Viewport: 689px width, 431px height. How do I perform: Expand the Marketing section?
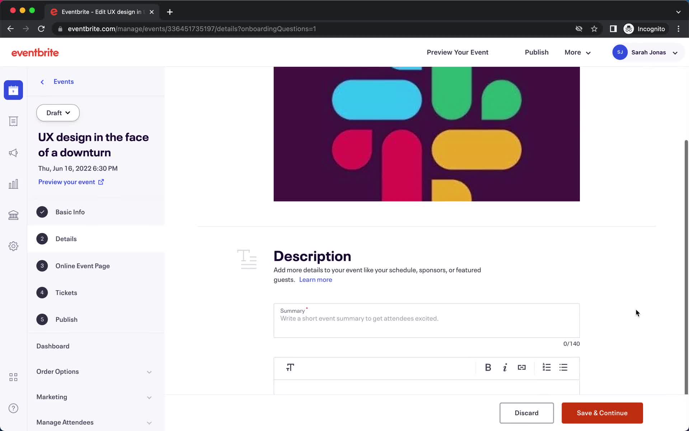click(x=149, y=397)
